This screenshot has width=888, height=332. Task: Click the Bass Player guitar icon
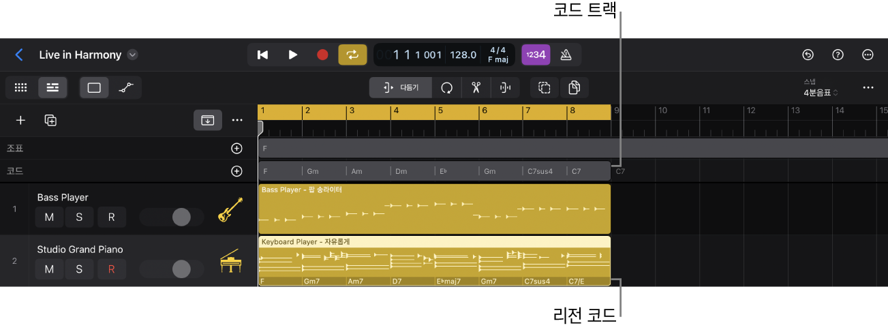(230, 209)
